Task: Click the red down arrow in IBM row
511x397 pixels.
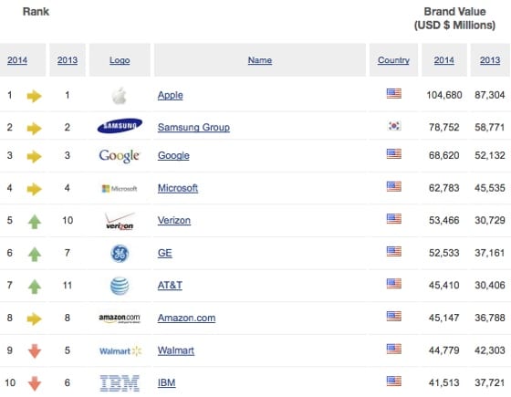Action: click(35, 383)
